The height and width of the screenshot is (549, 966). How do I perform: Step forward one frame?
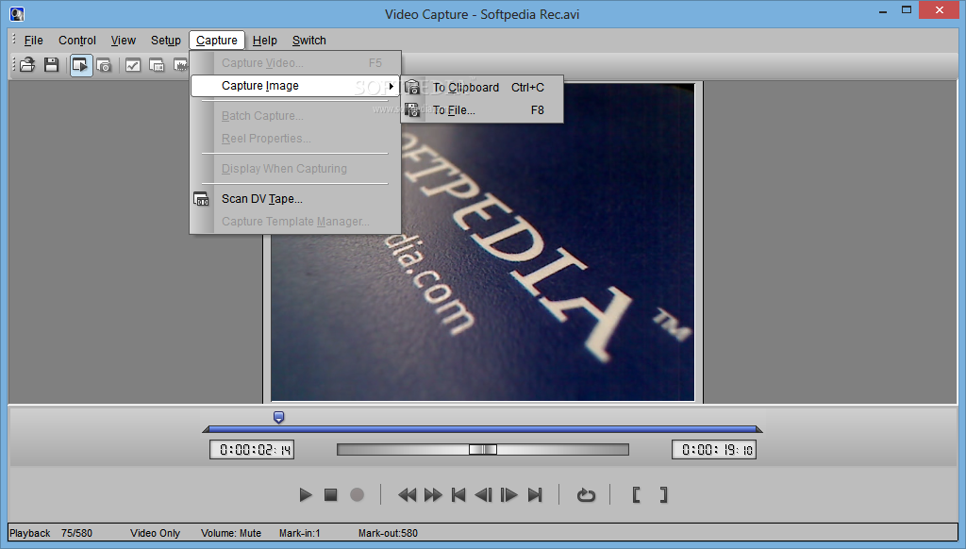(508, 495)
